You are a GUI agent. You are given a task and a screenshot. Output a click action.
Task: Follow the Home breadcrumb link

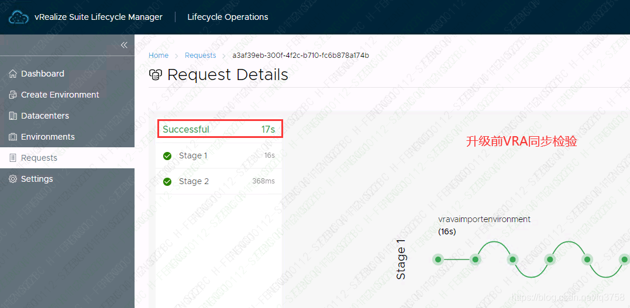click(159, 56)
